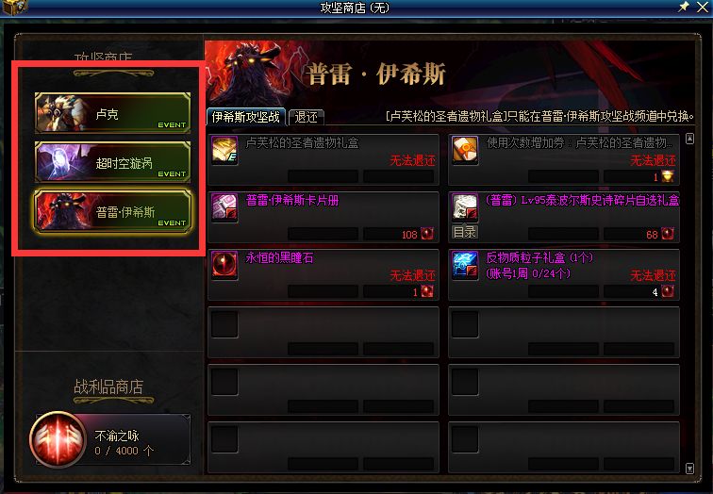Click the treasure chest icon in title bar
The height and width of the screenshot is (494, 713).
tap(15, 7)
